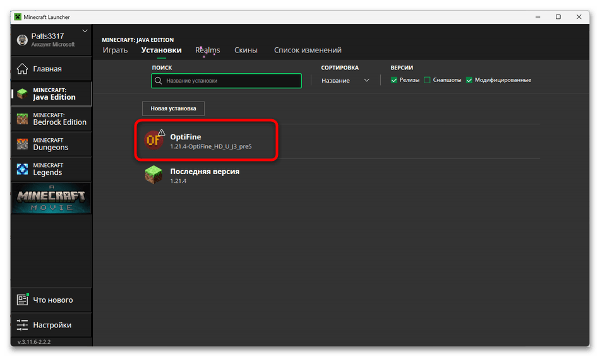The image size is (600, 357).
Task: Enable the Снапшоты checkbox
Action: 427,80
